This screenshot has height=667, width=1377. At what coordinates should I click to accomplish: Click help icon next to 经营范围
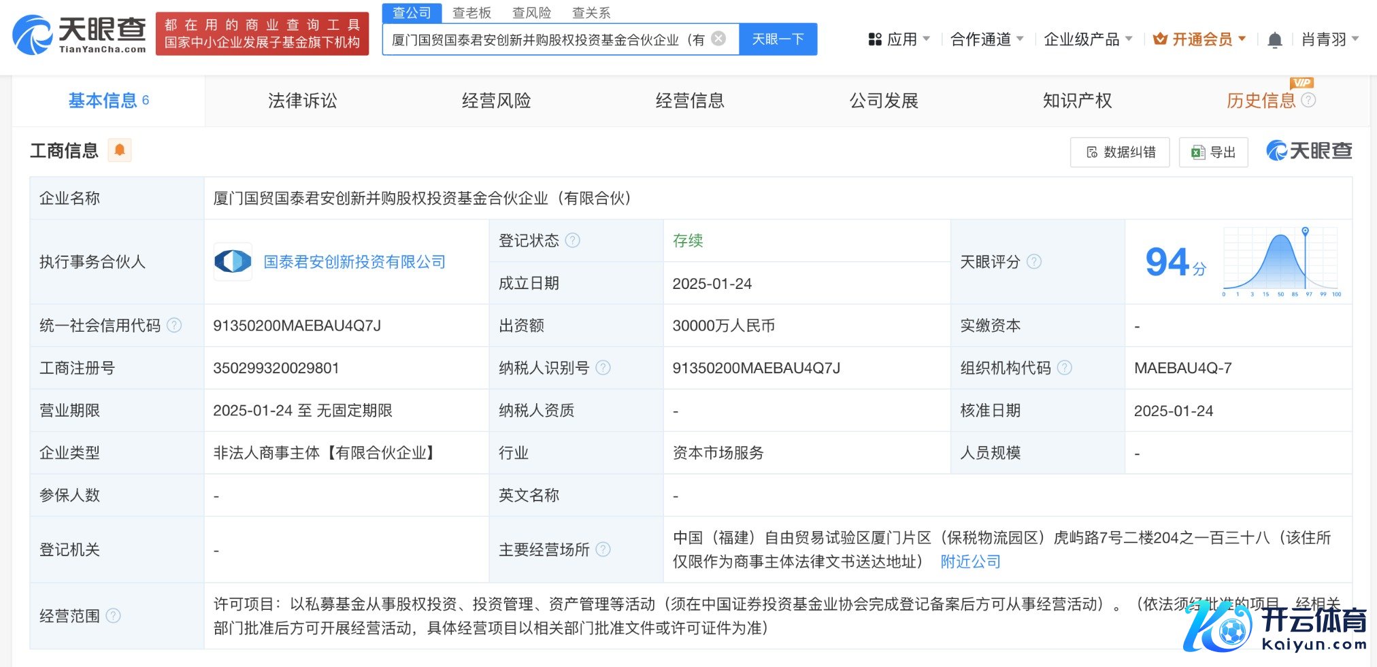(x=114, y=615)
